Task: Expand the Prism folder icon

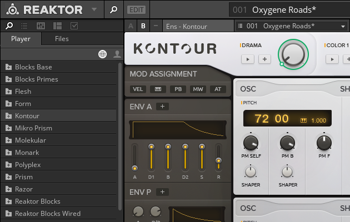Action: 8,177
